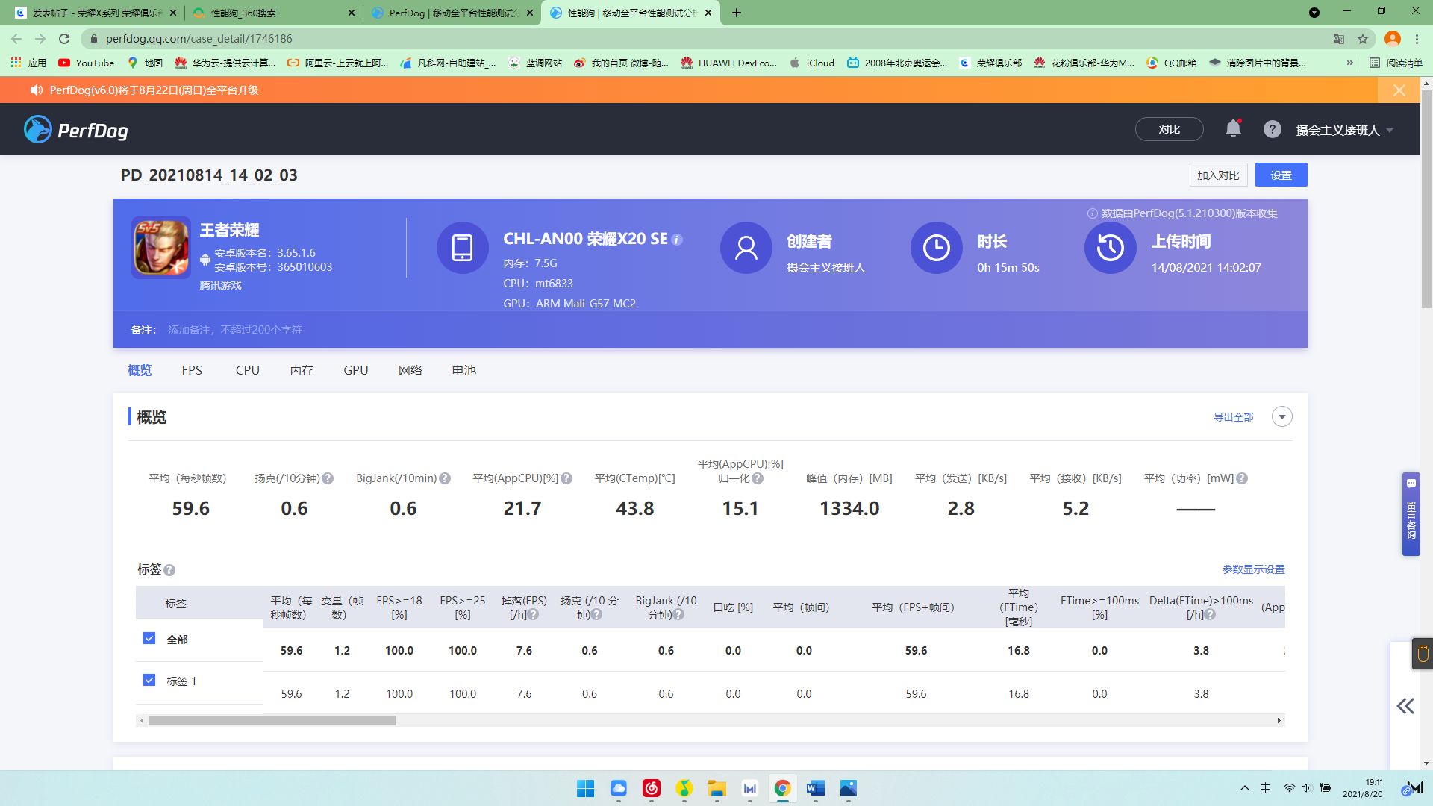Image resolution: width=1433 pixels, height=806 pixels.
Task: Switch to the 性能狗_360搜索 browser tab
Action: (274, 13)
